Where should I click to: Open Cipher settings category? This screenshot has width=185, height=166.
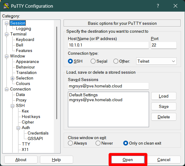(28, 122)
